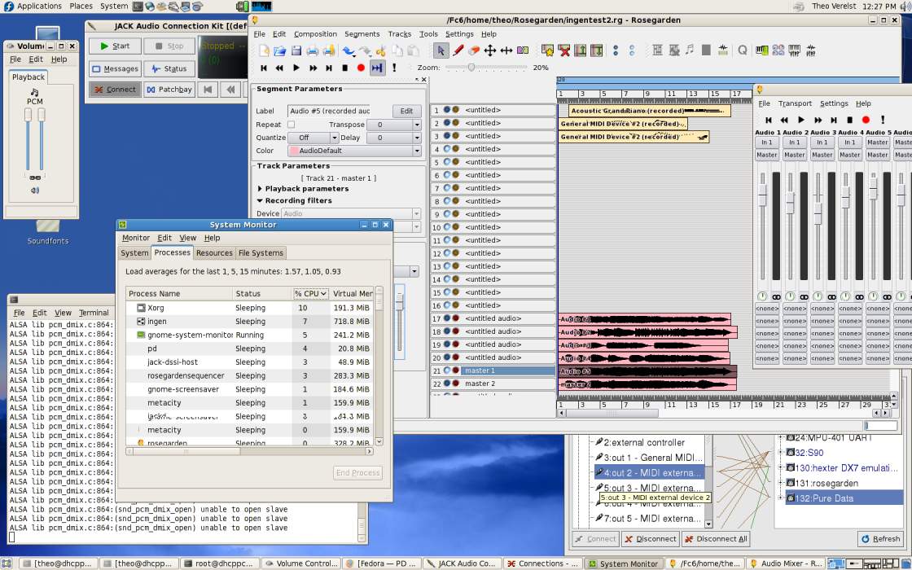Image resolution: width=912 pixels, height=570 pixels.
Task: Open Device Audio dropdown
Action: click(x=351, y=213)
